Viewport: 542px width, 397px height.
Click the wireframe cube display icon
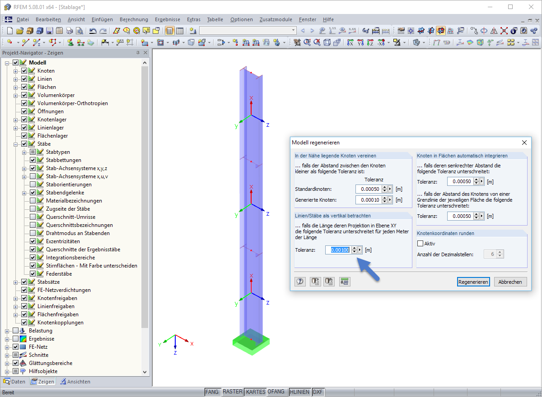(327, 42)
